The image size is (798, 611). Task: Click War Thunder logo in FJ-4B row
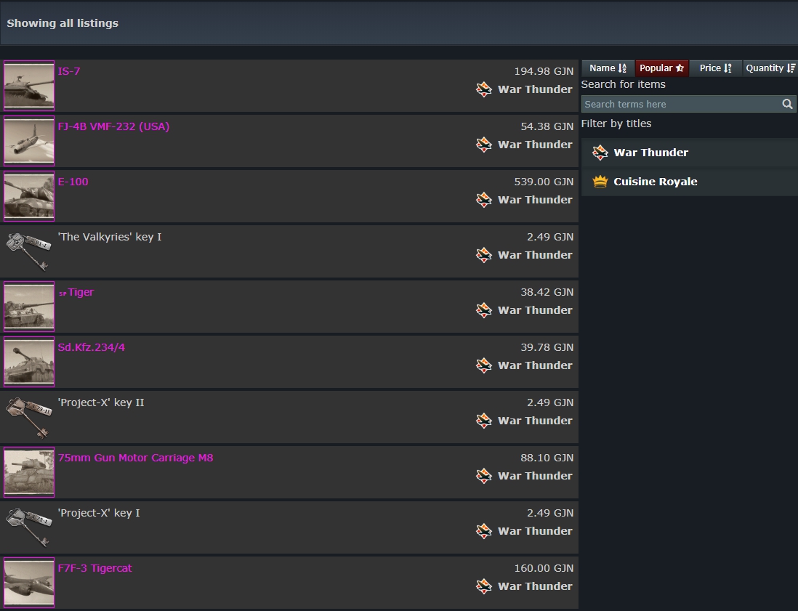[484, 145]
